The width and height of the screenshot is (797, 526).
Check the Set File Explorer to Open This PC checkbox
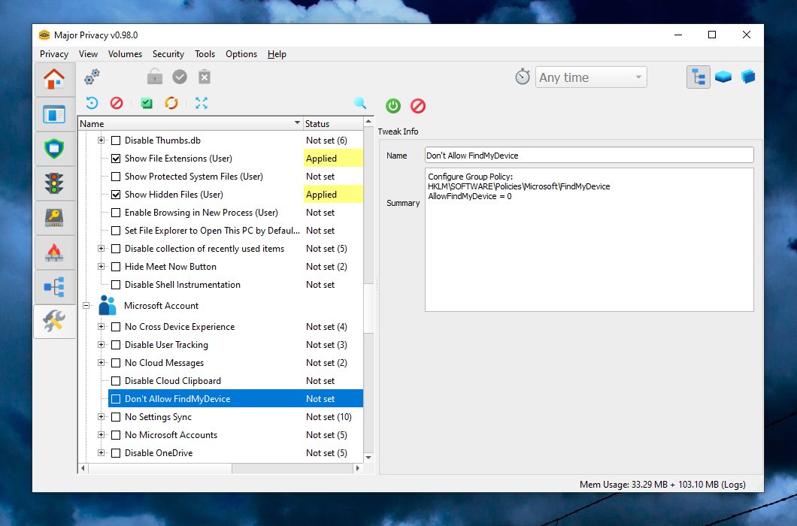pyautogui.click(x=116, y=231)
